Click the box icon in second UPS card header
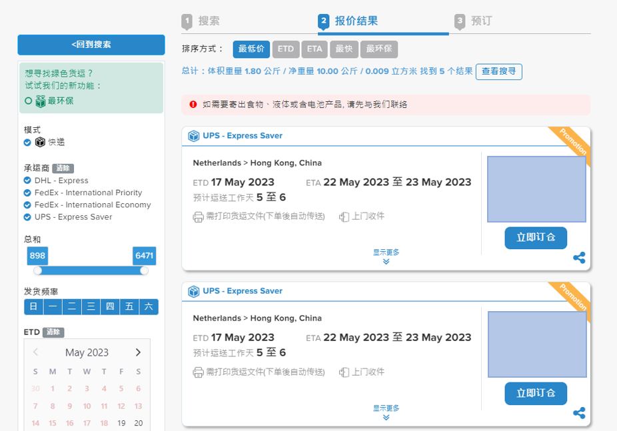Image resolution: width=617 pixels, height=431 pixels. (x=194, y=291)
